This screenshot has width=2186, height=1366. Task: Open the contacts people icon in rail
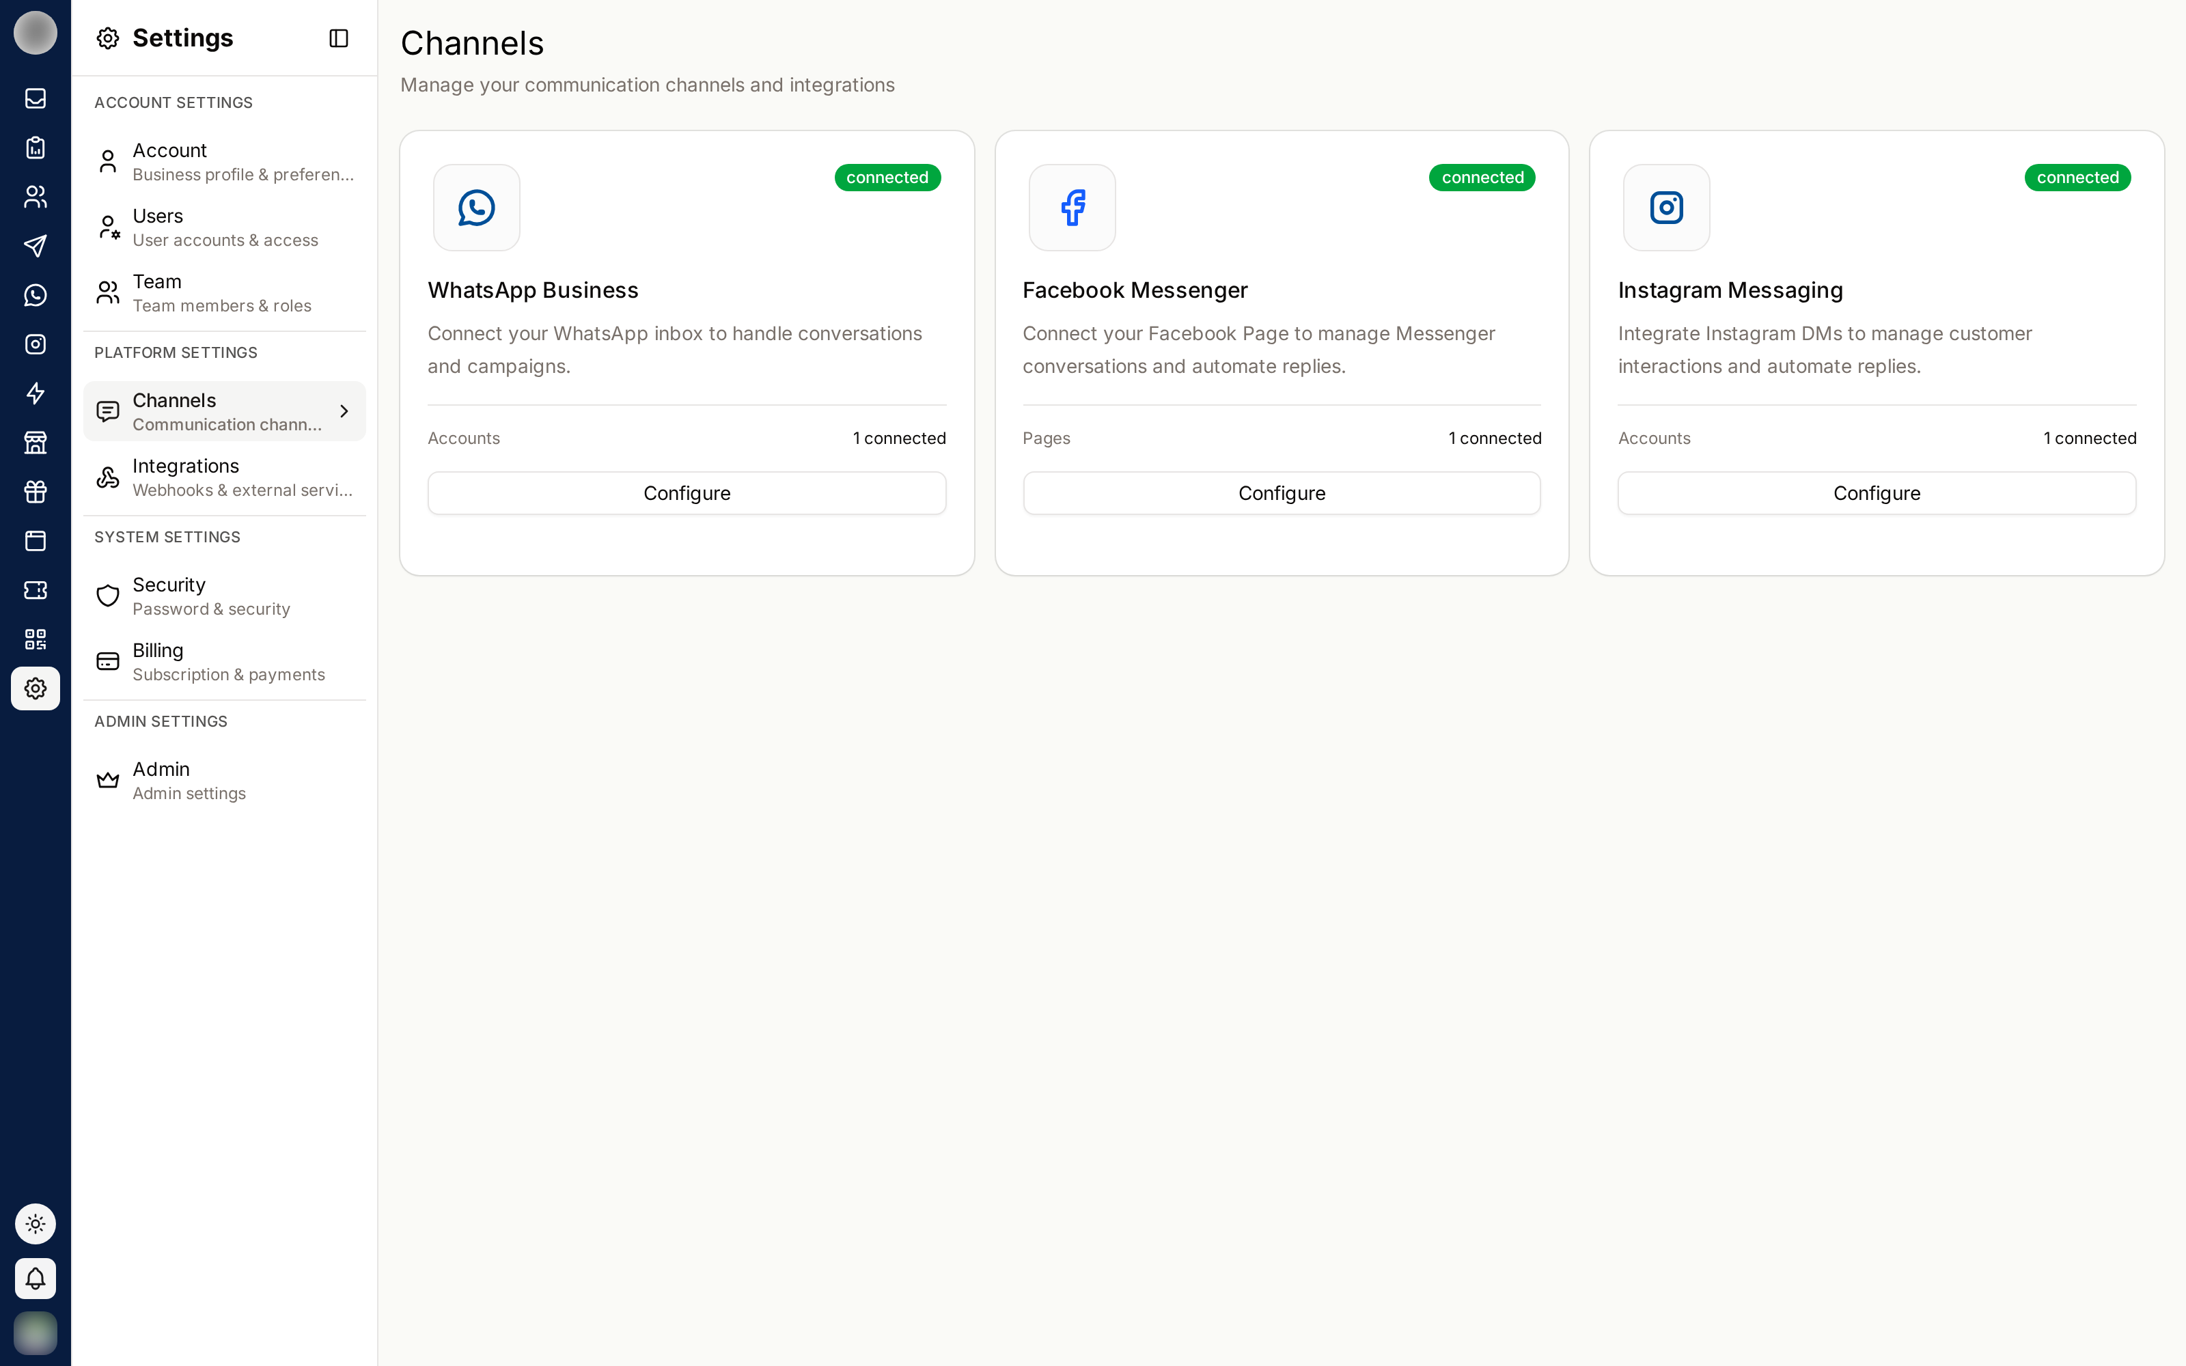point(36,197)
